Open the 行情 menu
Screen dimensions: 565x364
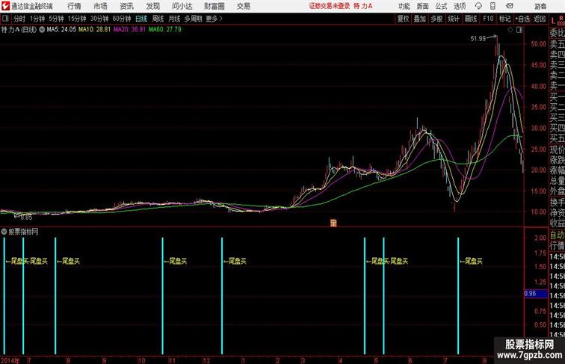(74, 6)
